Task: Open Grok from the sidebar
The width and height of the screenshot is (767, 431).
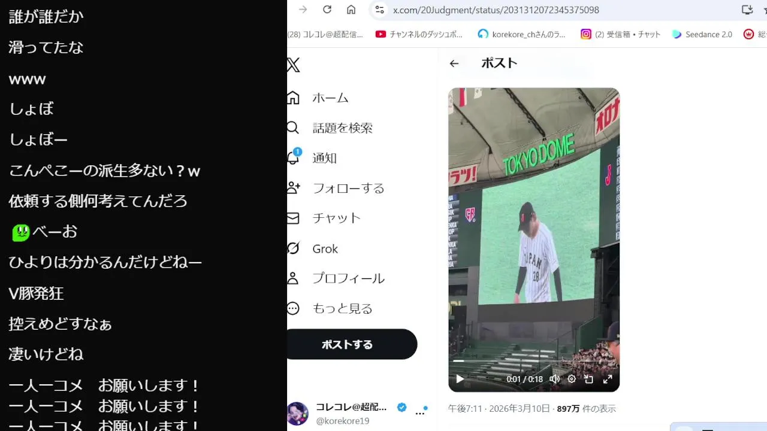Action: coord(313,248)
